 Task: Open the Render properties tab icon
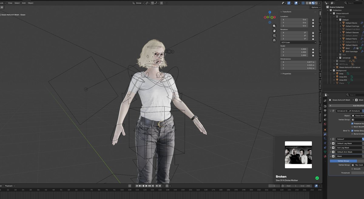[325, 106]
